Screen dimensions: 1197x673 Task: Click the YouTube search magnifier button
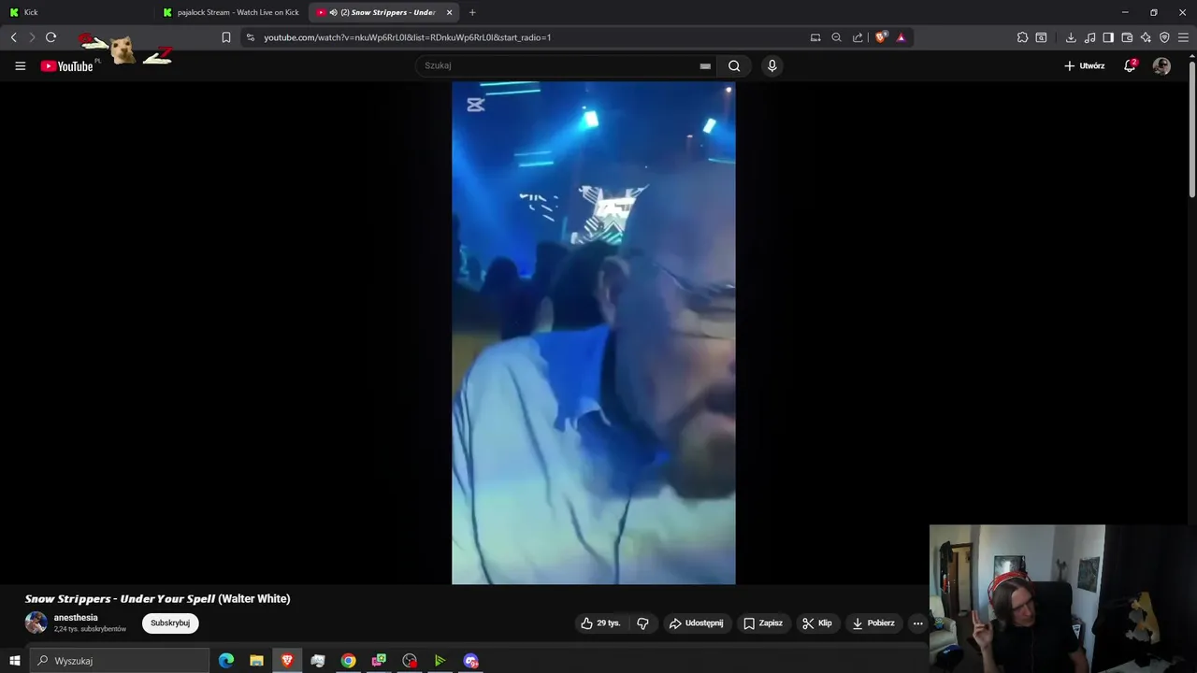pyautogui.click(x=734, y=65)
